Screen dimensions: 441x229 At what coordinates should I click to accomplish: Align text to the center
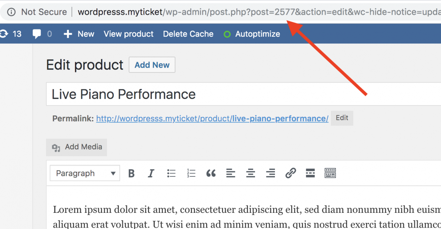(x=251, y=173)
